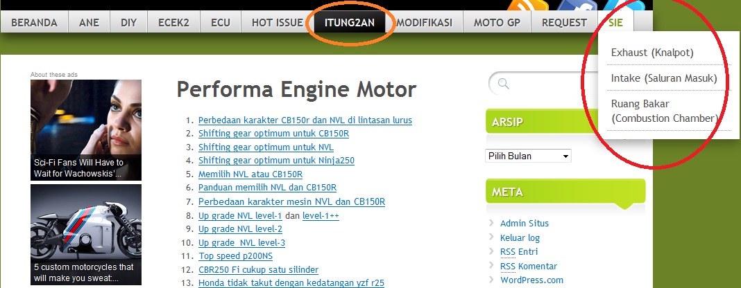The image size is (741, 288).
Task: Open the Sci-Fi Fans ad thumbnail
Action: coord(86,129)
